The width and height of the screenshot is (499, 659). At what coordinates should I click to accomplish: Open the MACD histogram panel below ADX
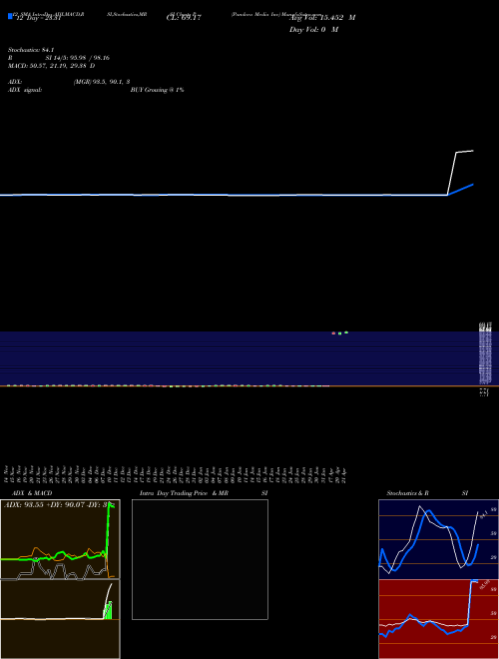pyautogui.click(x=60, y=619)
